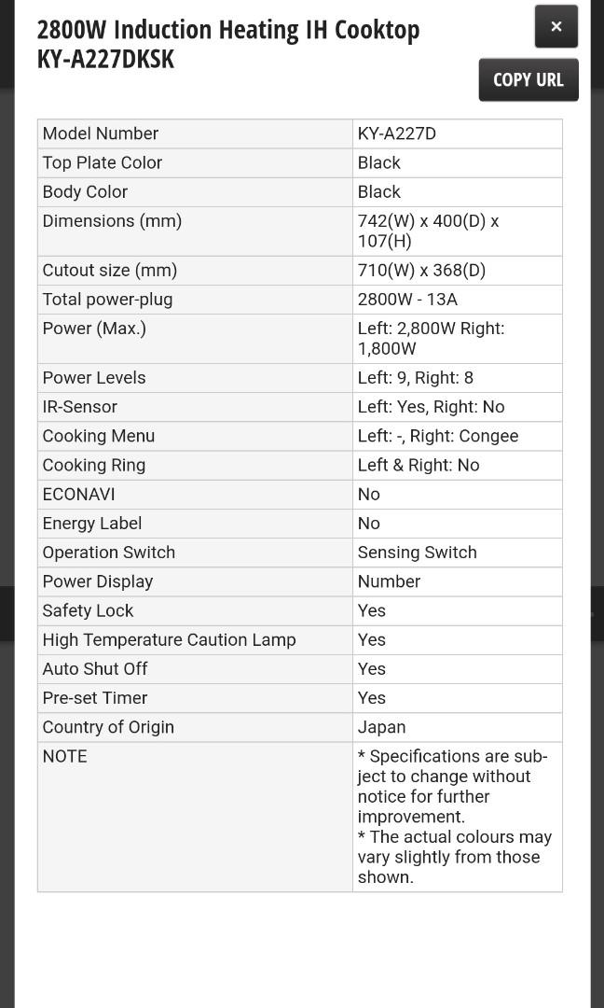
Task: Click the ECONAVI row label
Action: pos(79,494)
